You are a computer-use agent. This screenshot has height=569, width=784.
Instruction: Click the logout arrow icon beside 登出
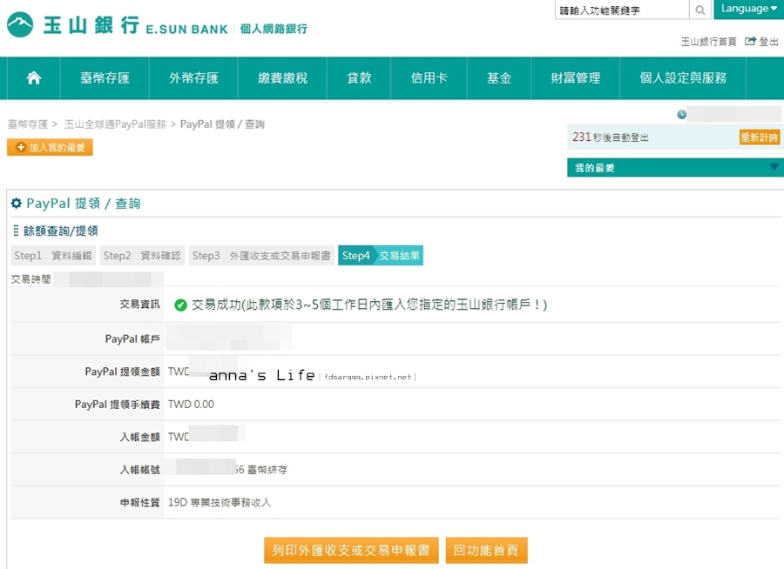[x=750, y=41]
